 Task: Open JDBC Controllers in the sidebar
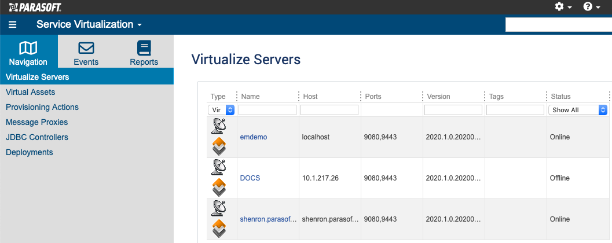click(x=37, y=137)
